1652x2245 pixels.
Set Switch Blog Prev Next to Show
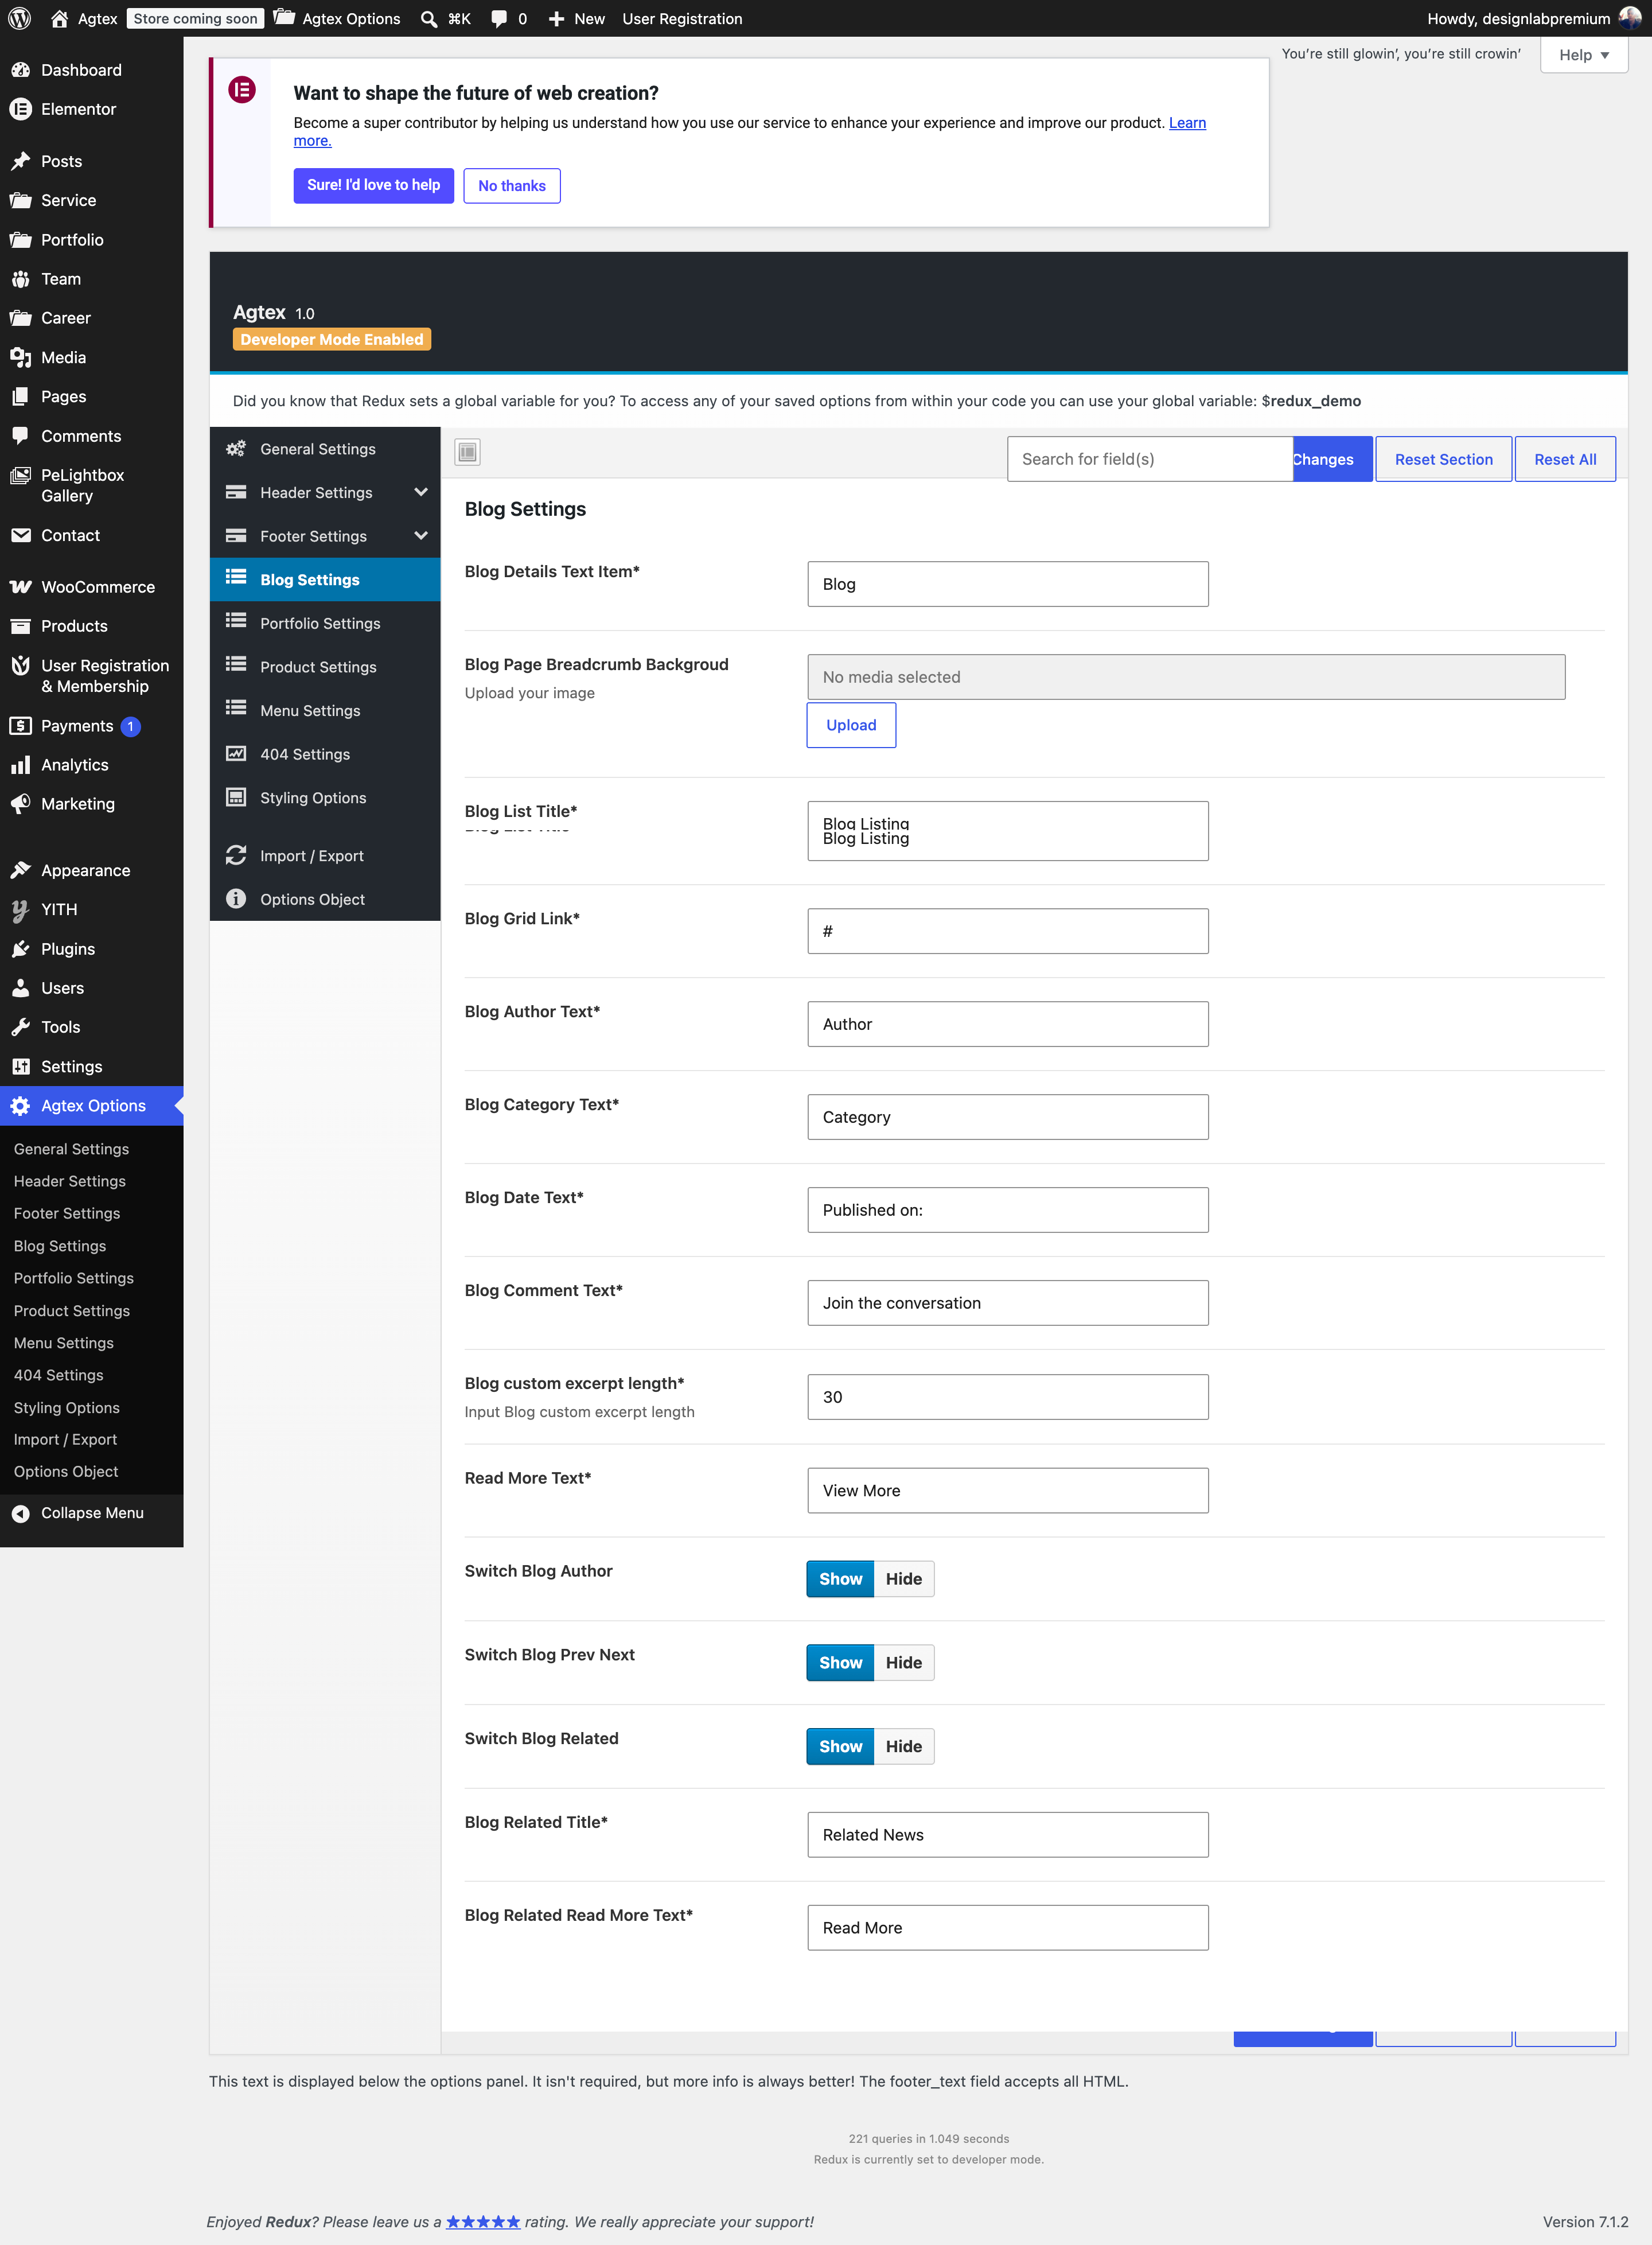click(840, 1663)
